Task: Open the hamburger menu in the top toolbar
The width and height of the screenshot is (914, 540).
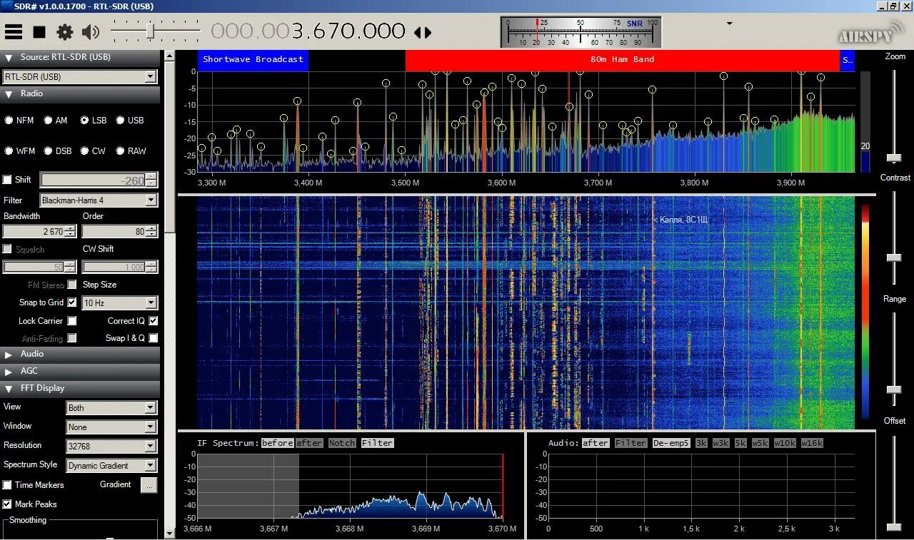Action: [x=14, y=31]
